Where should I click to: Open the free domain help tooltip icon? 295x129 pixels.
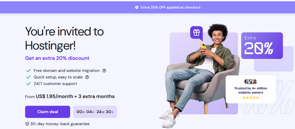point(104,71)
